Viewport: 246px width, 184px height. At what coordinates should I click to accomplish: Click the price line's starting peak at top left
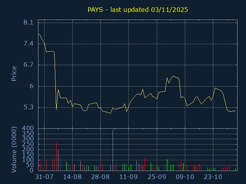pyautogui.click(x=39, y=34)
